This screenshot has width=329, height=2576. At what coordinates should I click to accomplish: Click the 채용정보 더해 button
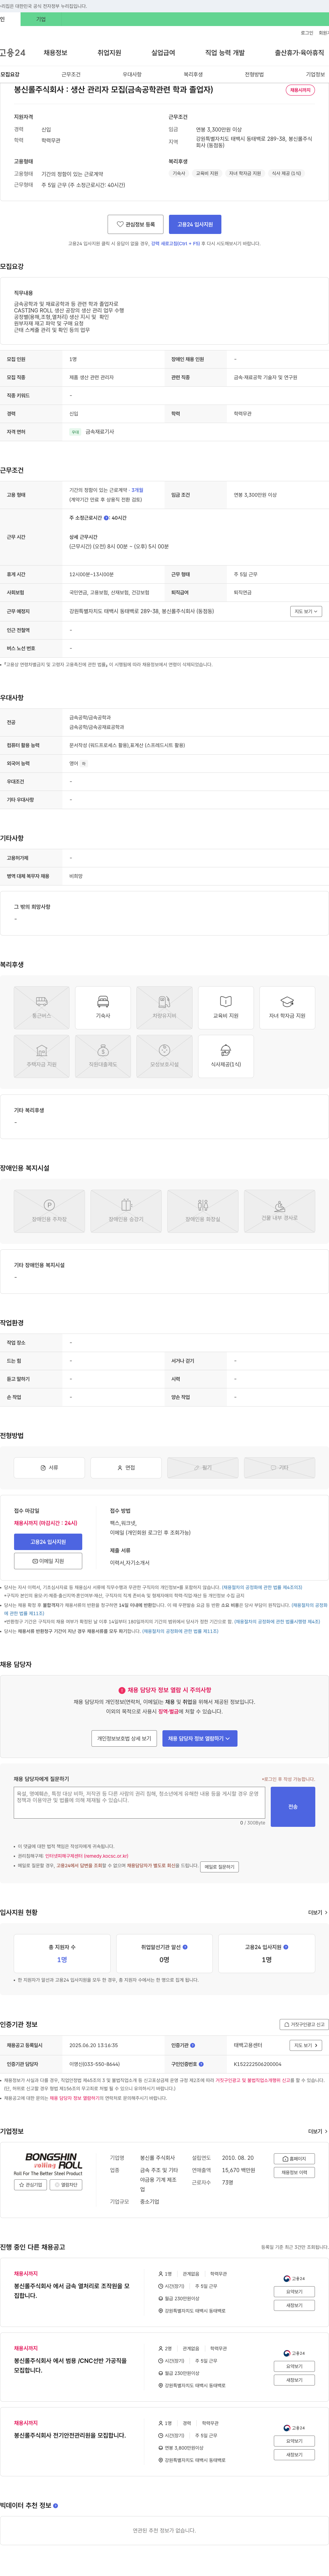[x=294, y=2172]
